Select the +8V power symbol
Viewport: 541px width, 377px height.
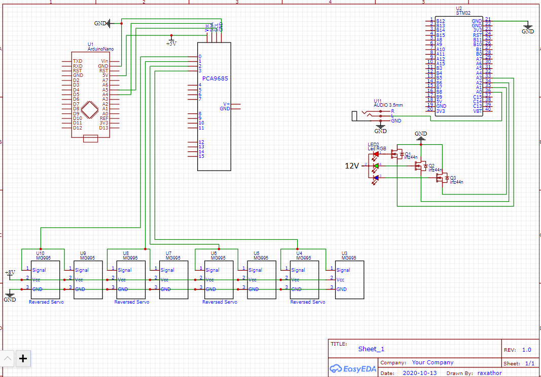point(10,274)
